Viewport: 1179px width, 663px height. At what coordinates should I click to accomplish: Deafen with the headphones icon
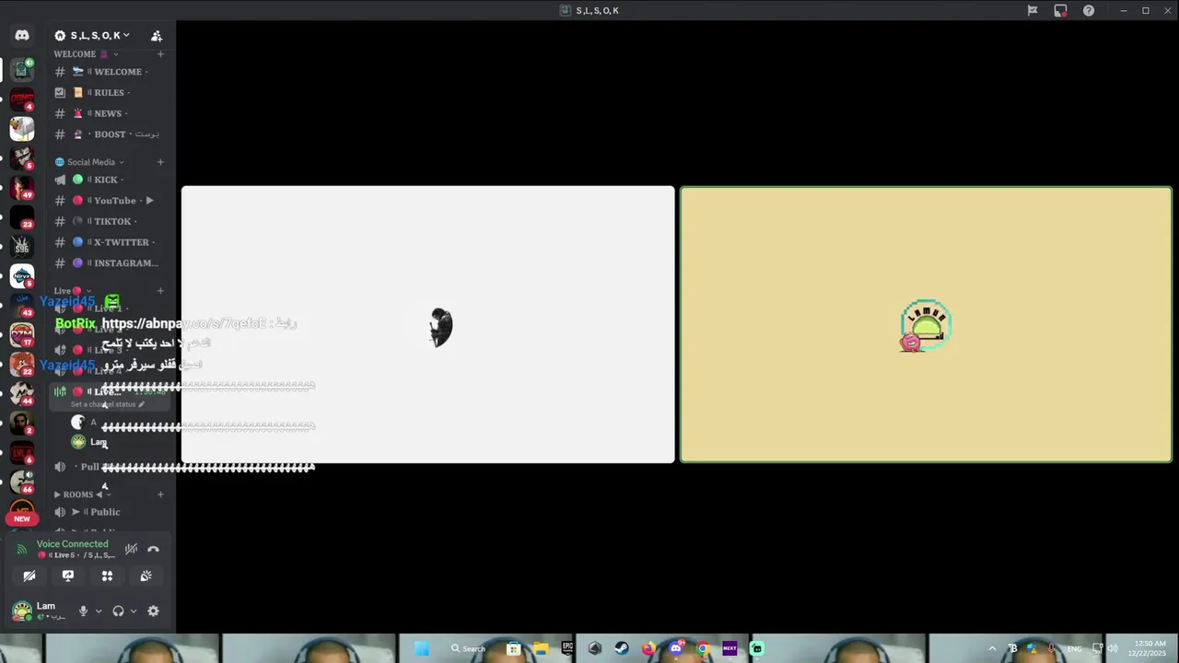tap(118, 611)
